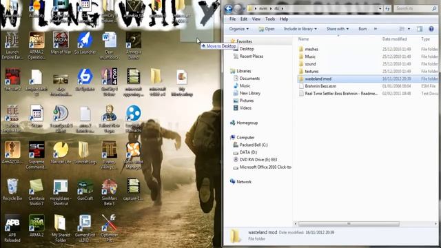Image resolution: width=441 pixels, height=248 pixels.
Task: Open the Edit menu
Action: pyautogui.click(x=243, y=19)
